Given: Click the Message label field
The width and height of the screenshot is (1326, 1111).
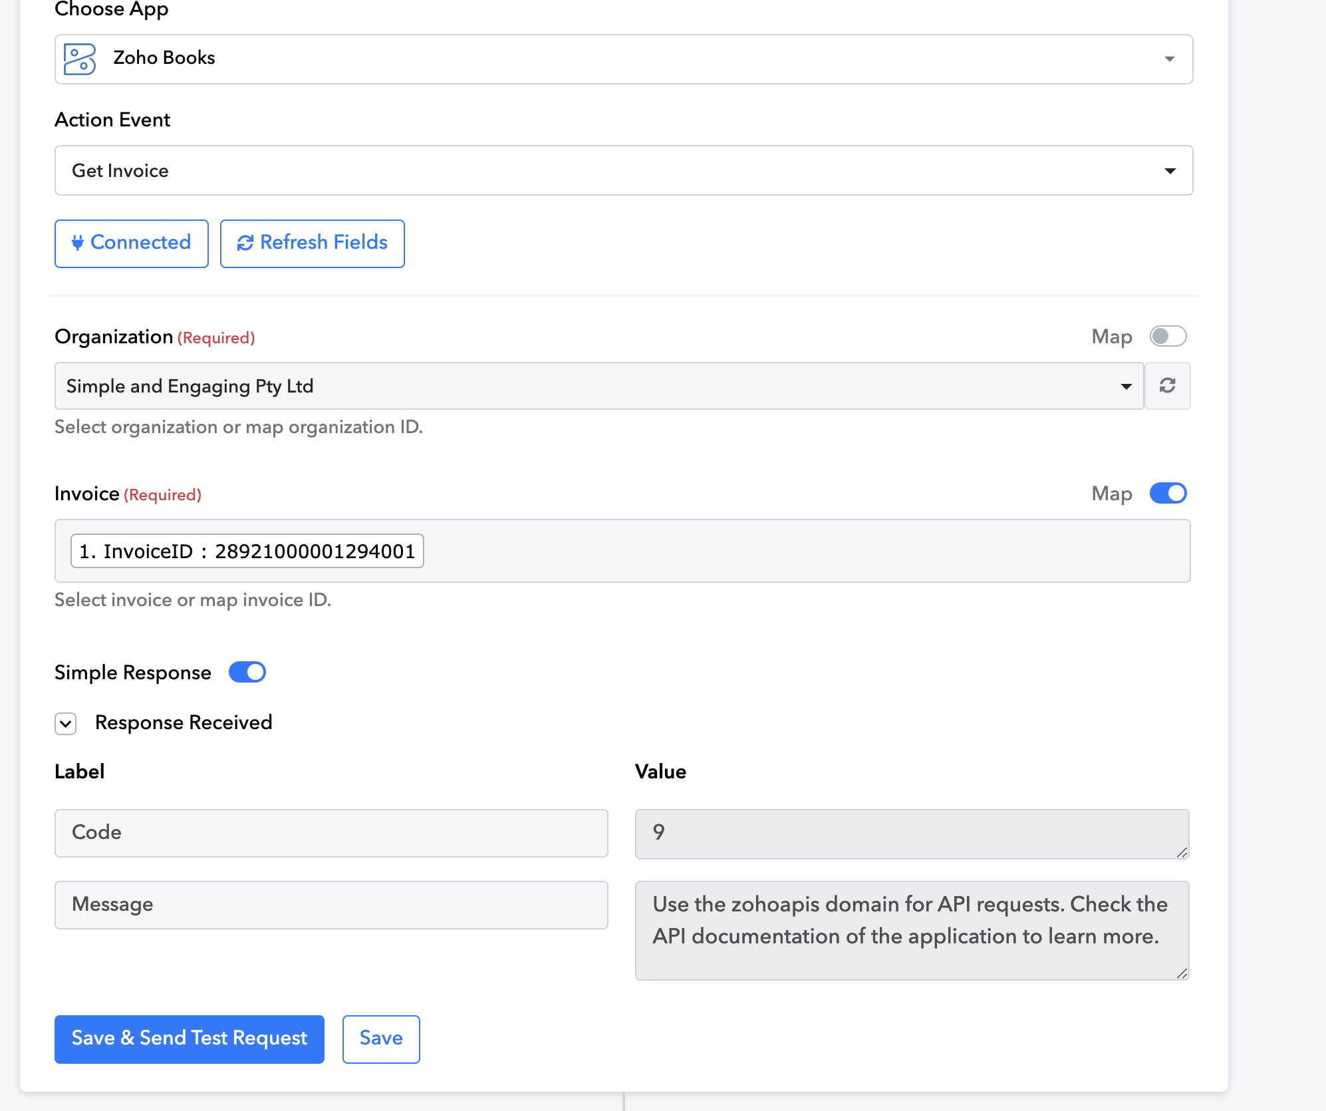Looking at the screenshot, I should click(331, 905).
